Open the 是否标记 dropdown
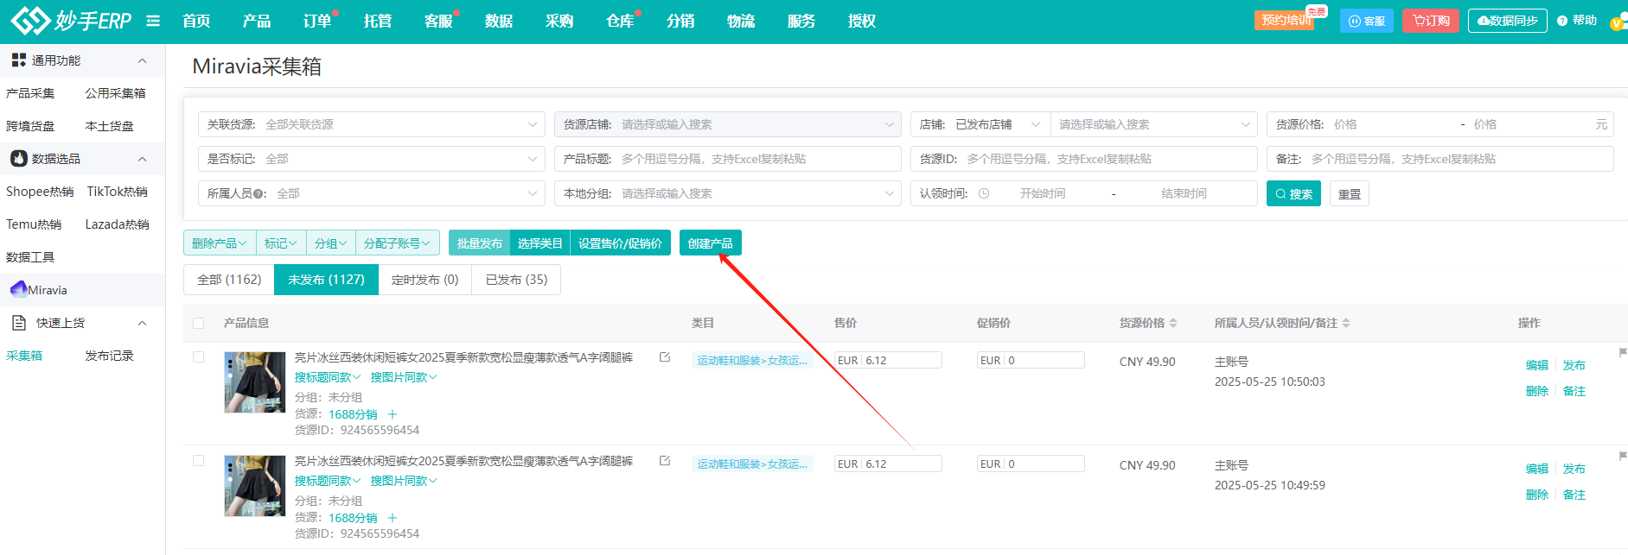This screenshot has height=555, width=1628. (x=372, y=159)
